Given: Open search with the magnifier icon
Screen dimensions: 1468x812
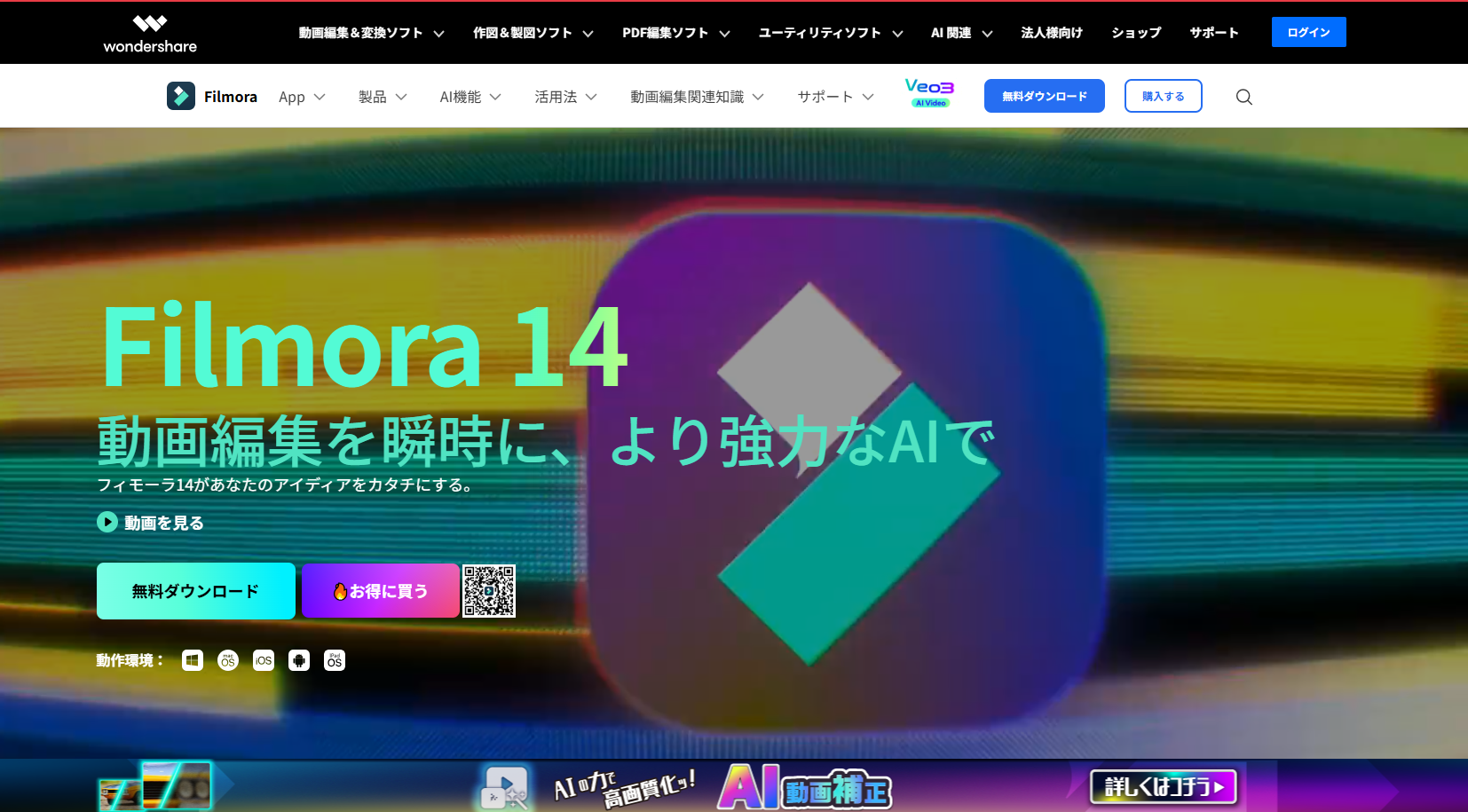Looking at the screenshot, I should [1243, 97].
